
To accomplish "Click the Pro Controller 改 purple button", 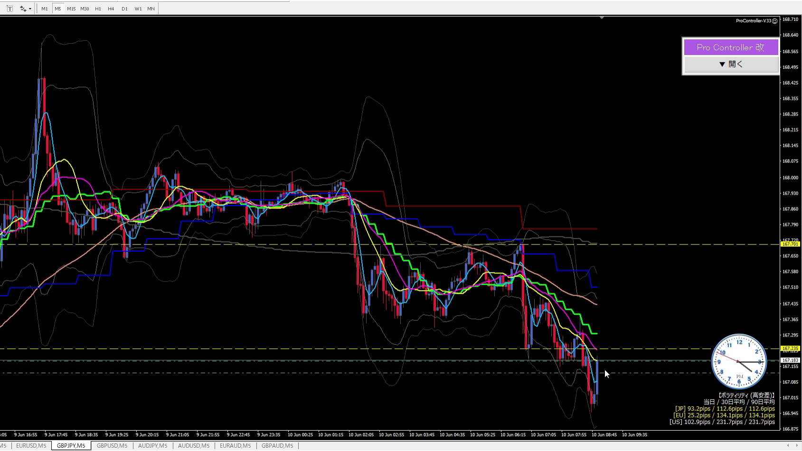I will 730,47.
